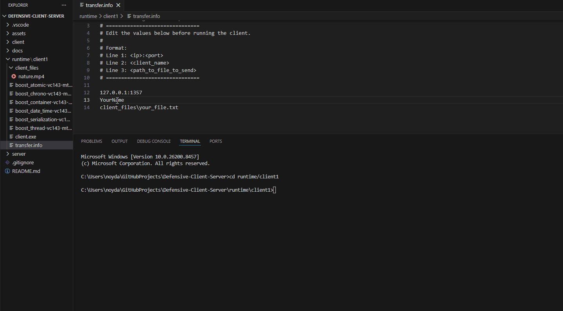
Task: Click client_files\your_file.txt text on line 14
Action: tap(139, 107)
